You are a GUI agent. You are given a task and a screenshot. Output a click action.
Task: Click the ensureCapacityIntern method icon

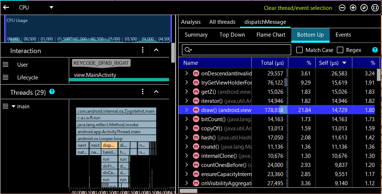[x=196, y=174]
